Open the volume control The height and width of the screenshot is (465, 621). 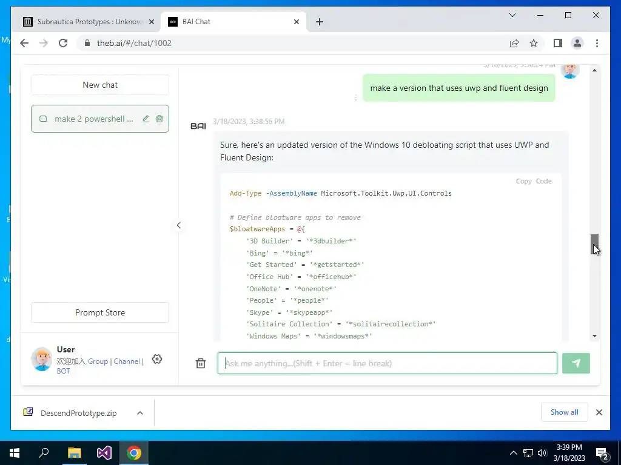(542, 453)
